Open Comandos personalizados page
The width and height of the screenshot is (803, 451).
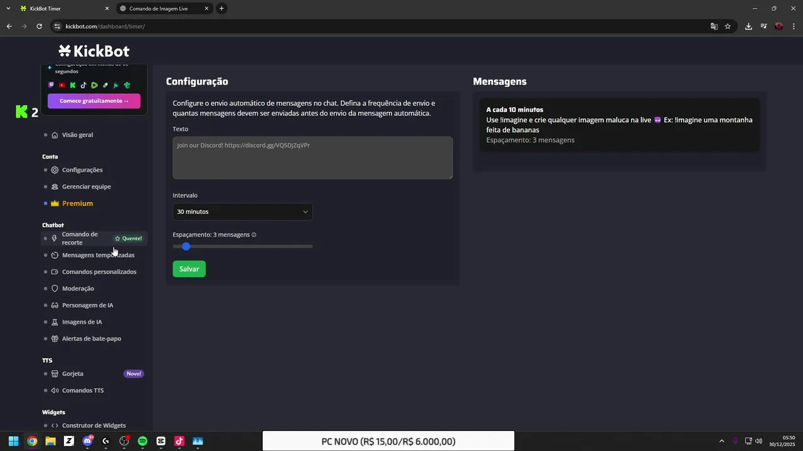click(99, 272)
